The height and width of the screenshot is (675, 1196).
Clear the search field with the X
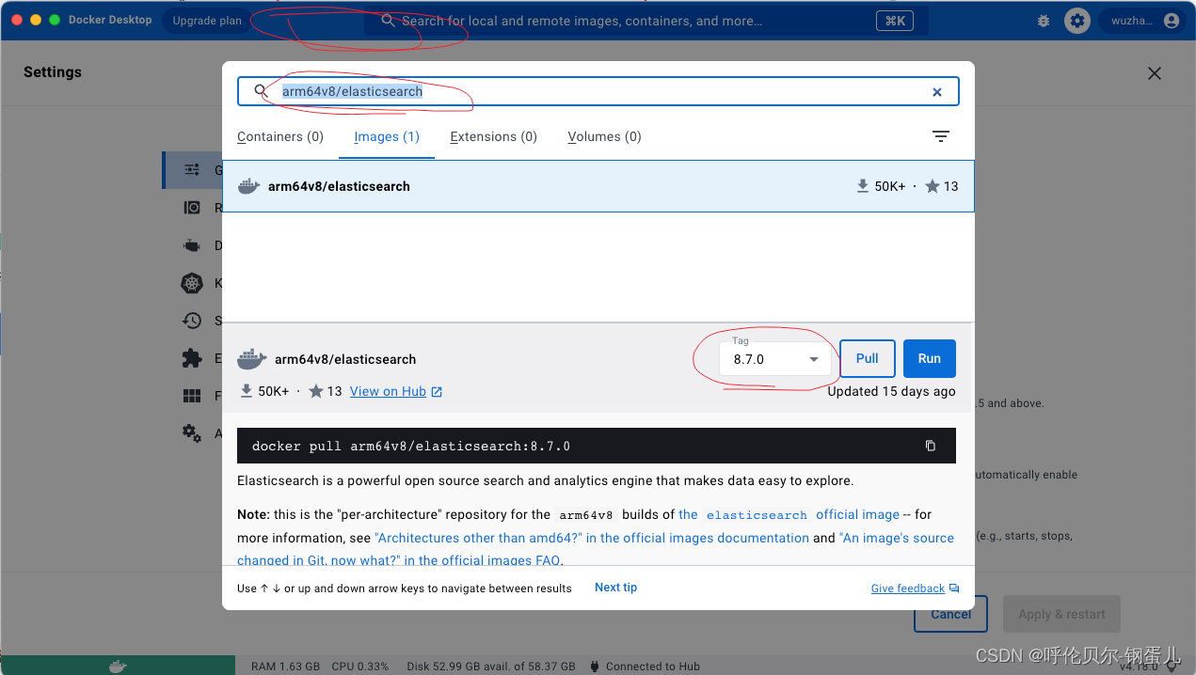[937, 92]
